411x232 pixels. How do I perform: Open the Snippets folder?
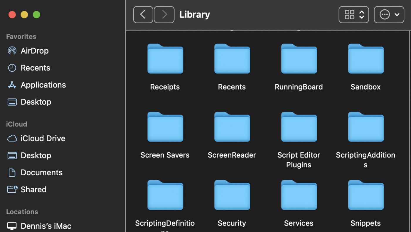[365, 195]
